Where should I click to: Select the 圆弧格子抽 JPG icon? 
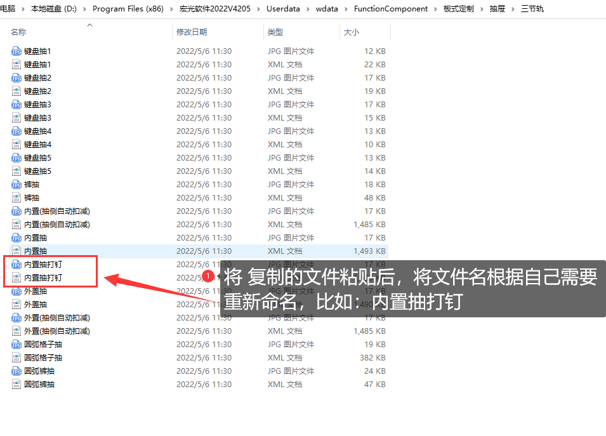click(16, 345)
